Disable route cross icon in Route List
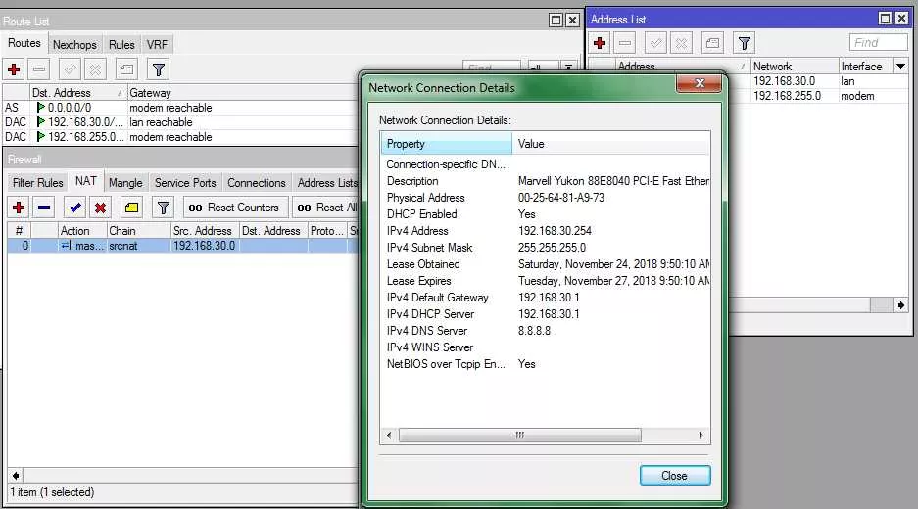The height and width of the screenshot is (509, 918). [95, 69]
